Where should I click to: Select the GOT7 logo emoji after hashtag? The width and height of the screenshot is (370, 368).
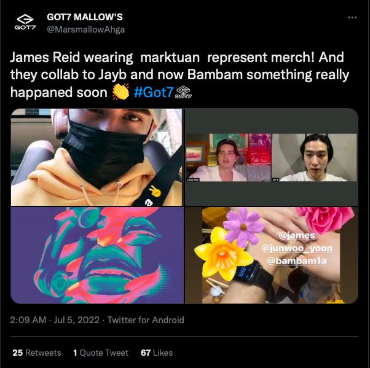[x=184, y=92]
